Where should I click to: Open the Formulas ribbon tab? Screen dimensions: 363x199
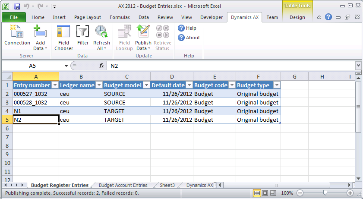120,17
